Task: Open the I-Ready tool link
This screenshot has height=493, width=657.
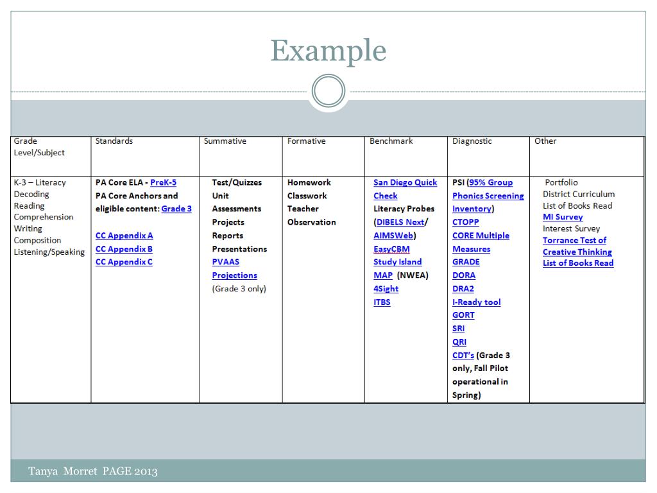Action: click(x=477, y=302)
